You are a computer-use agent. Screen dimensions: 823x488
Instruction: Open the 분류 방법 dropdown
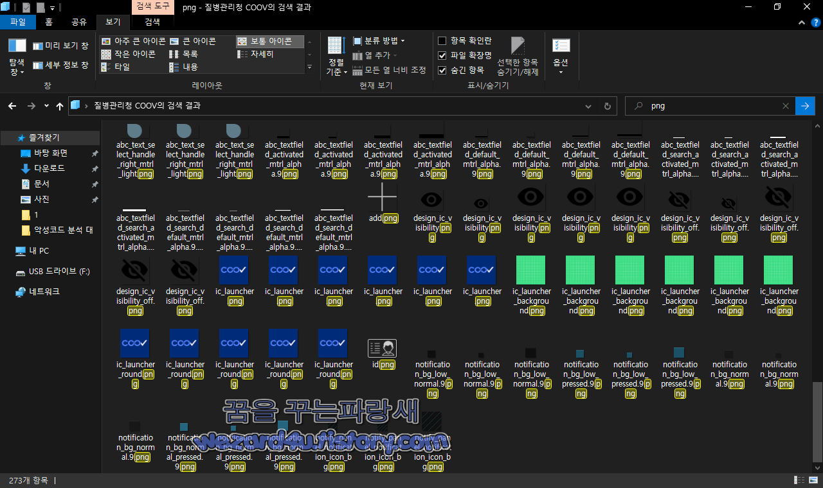coord(379,40)
